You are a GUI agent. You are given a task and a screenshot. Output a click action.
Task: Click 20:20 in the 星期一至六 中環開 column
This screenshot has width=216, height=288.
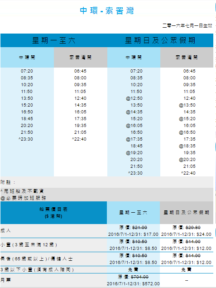click(27, 126)
